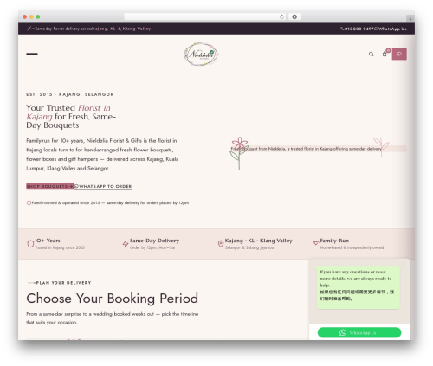Click '10+ Years' feature title

coord(48,241)
